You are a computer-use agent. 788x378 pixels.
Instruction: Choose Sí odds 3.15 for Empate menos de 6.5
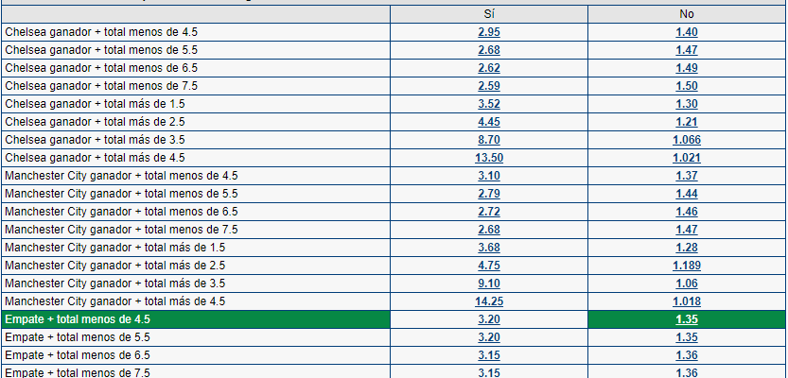tap(488, 355)
